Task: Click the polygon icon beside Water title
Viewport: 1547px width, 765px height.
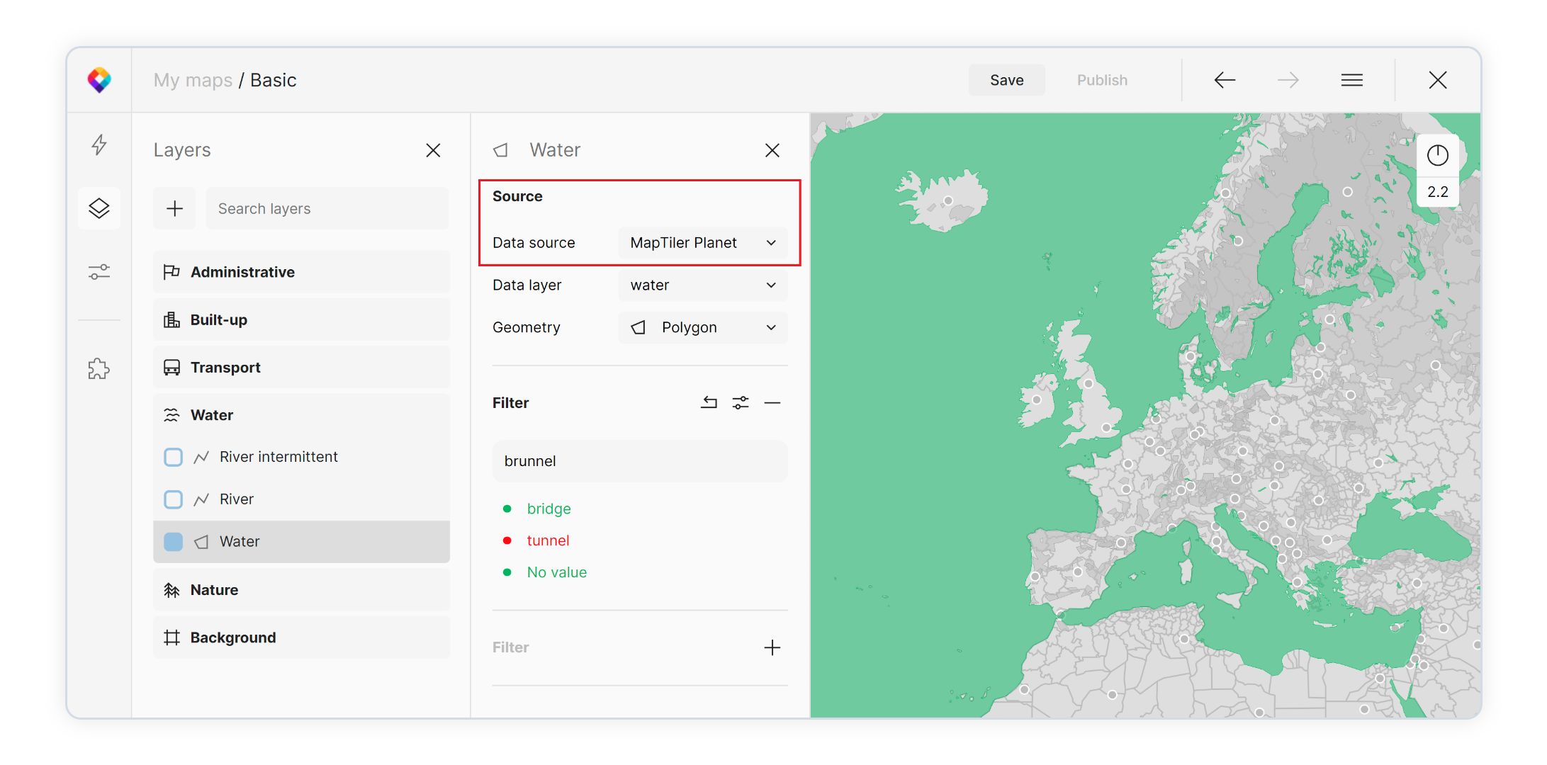Action: (x=501, y=150)
